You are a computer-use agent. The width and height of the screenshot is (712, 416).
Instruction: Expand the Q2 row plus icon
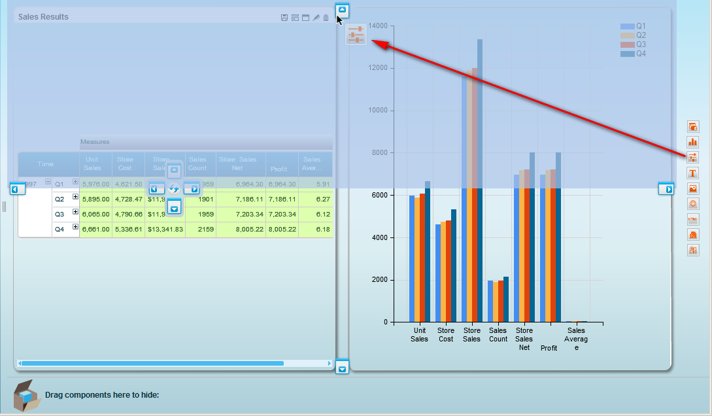pos(75,196)
